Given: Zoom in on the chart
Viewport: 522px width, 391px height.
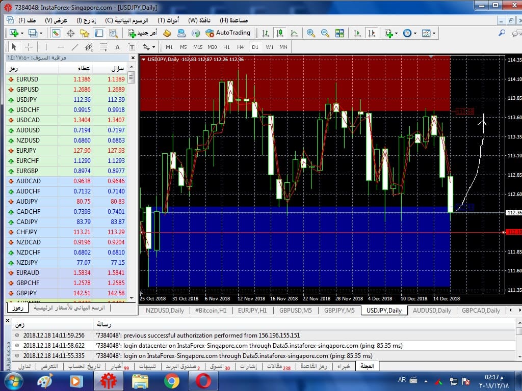Looking at the screenshot, I should point(311,33).
